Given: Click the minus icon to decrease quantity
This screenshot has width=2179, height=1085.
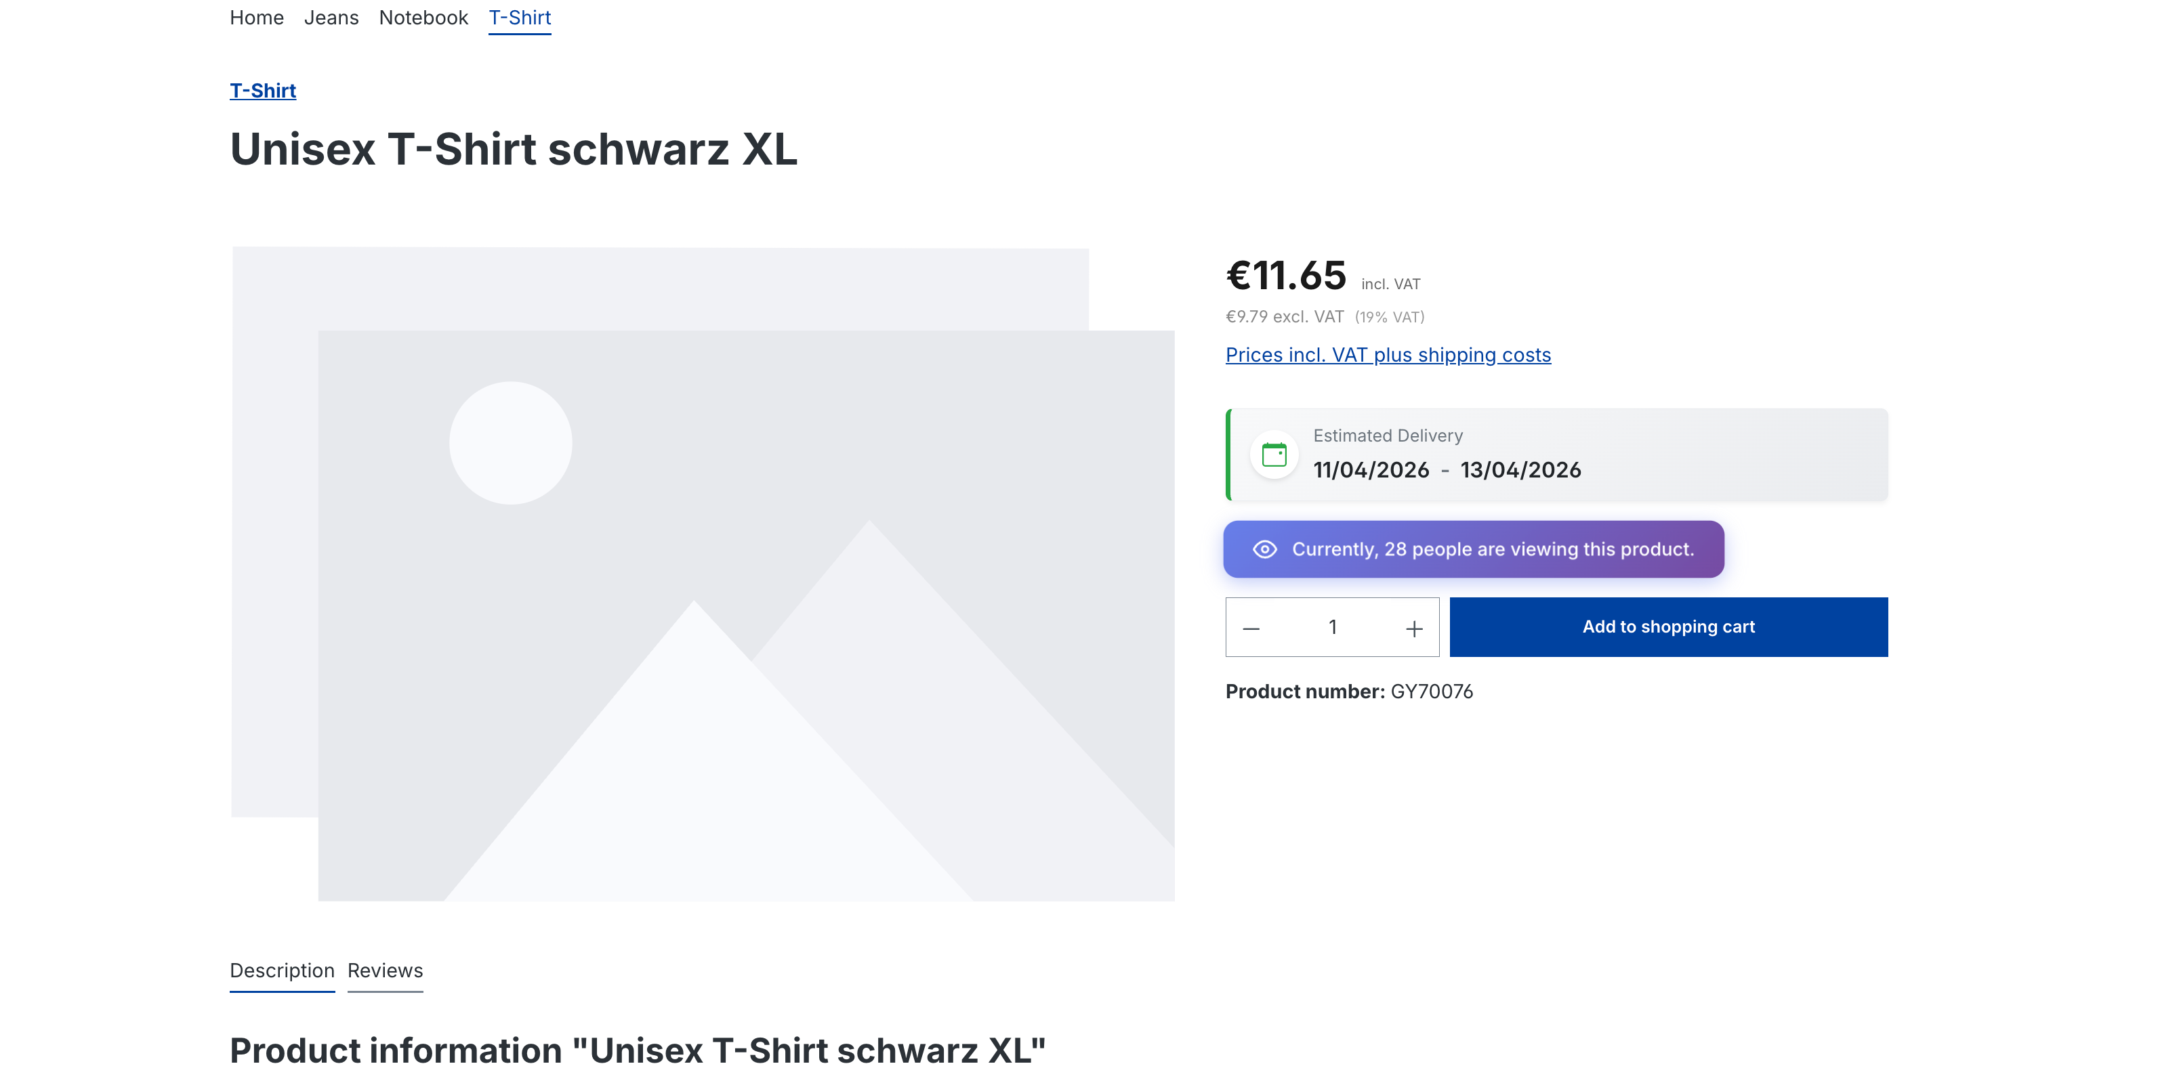Looking at the screenshot, I should click(1251, 629).
